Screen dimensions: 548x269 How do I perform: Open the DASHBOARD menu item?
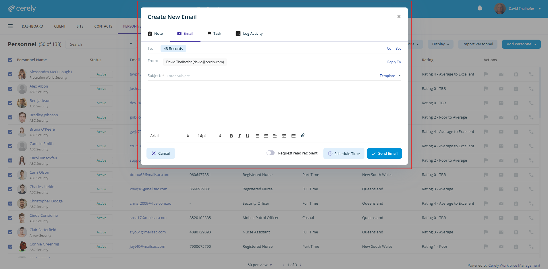tap(32, 26)
